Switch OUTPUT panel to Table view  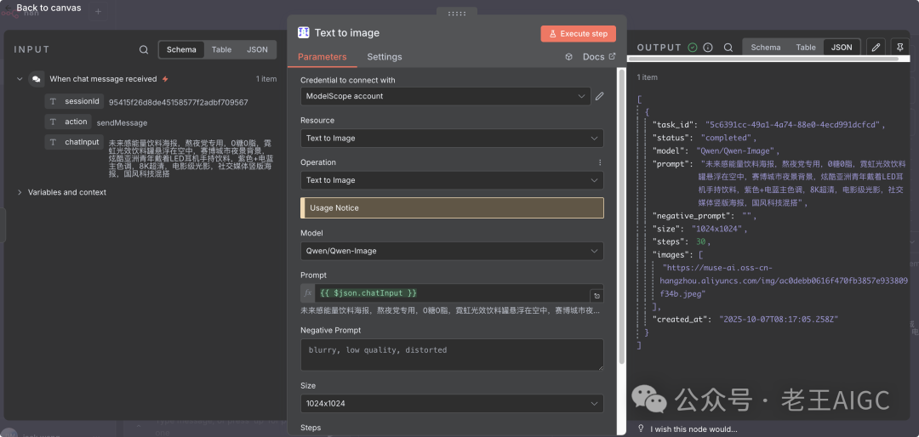pyautogui.click(x=806, y=48)
